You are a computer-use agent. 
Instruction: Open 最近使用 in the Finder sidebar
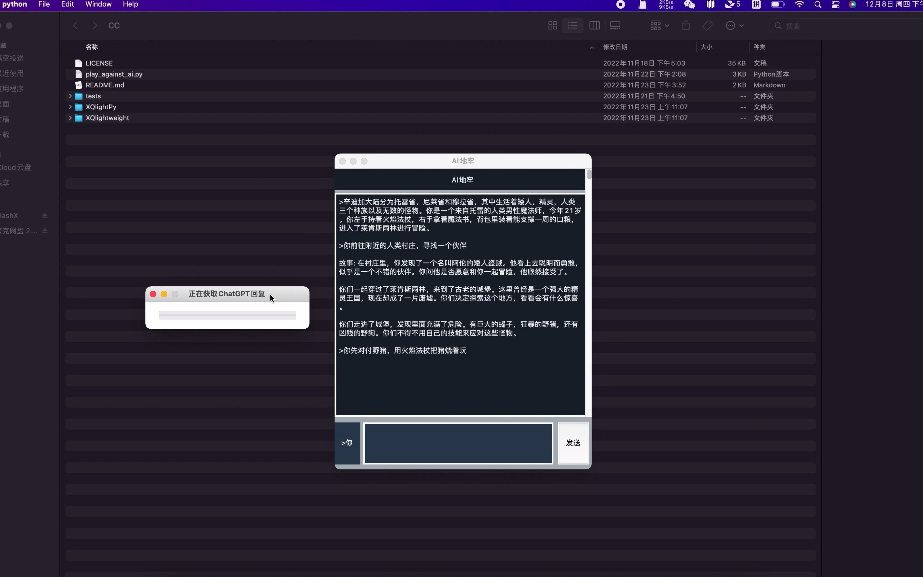coord(12,73)
